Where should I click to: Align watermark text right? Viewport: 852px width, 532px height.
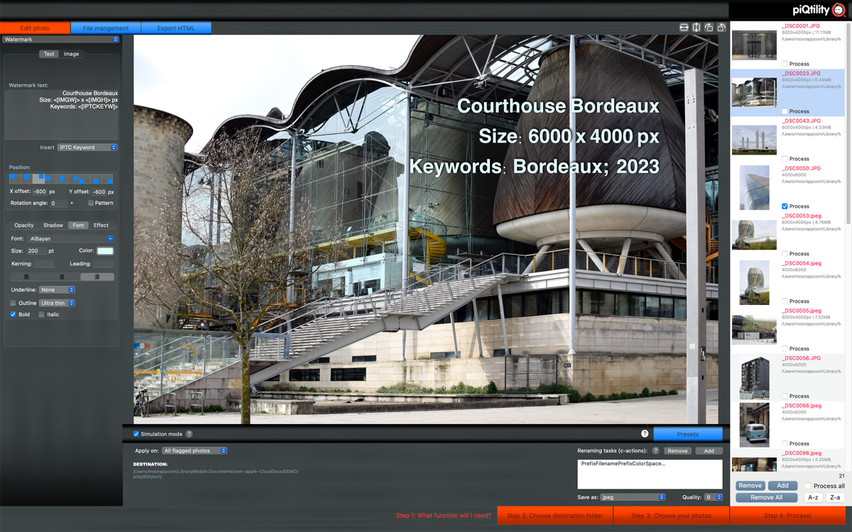point(97,277)
